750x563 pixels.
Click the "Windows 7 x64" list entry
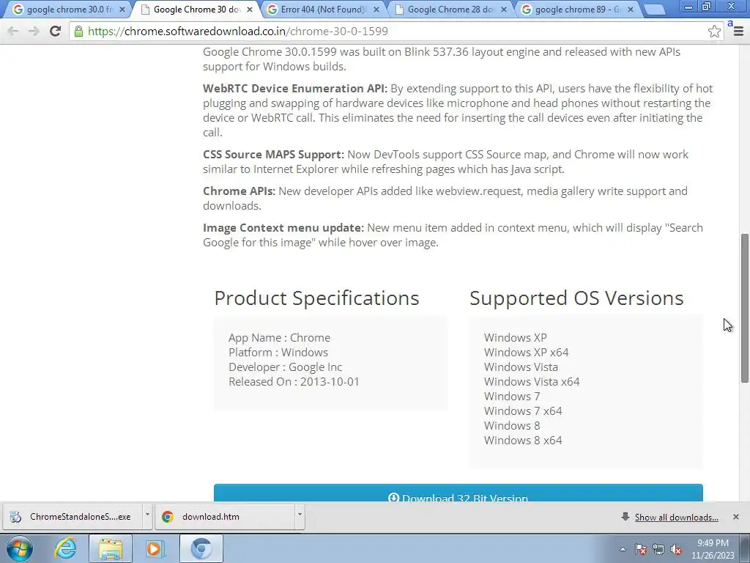click(x=523, y=411)
